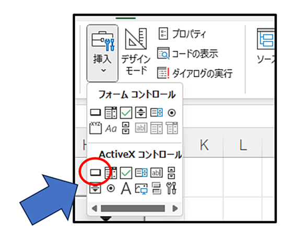Image resolution: width=306 pixels, height=240 pixels.
Task: Insert an ActiveX text box (abl)
Action: click(156, 173)
